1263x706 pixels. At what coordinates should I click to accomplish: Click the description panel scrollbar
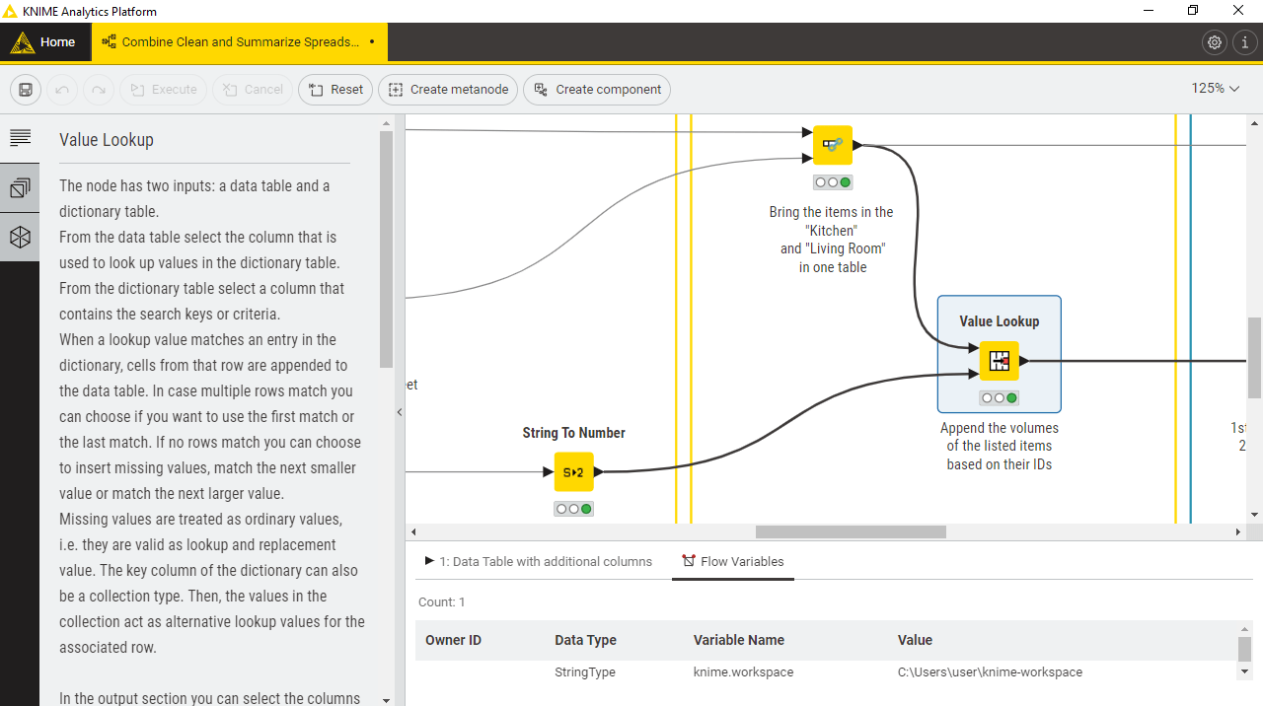click(387, 248)
